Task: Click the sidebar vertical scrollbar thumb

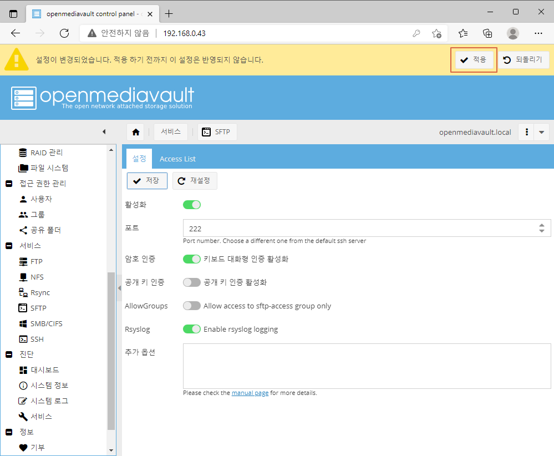Action: pyautogui.click(x=111, y=351)
